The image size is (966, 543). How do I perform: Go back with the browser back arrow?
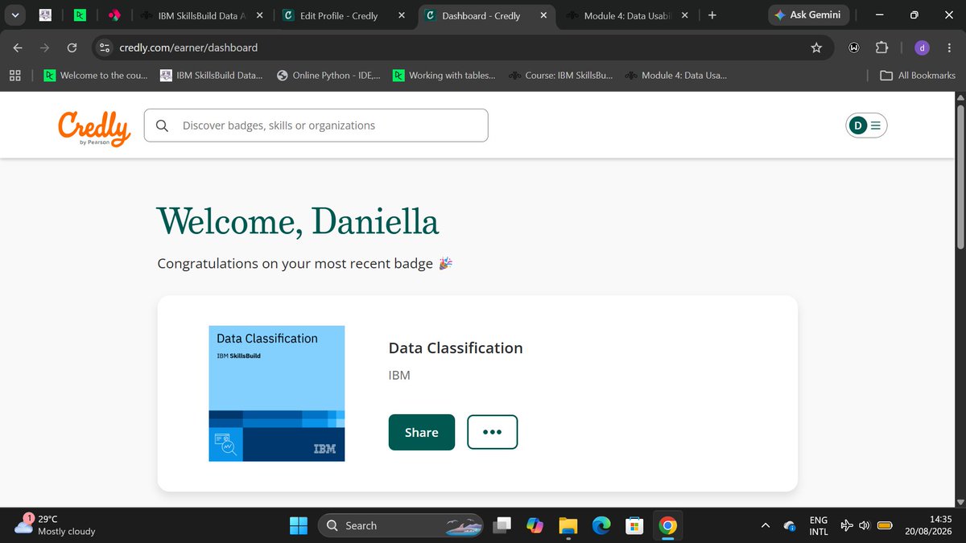tap(18, 47)
